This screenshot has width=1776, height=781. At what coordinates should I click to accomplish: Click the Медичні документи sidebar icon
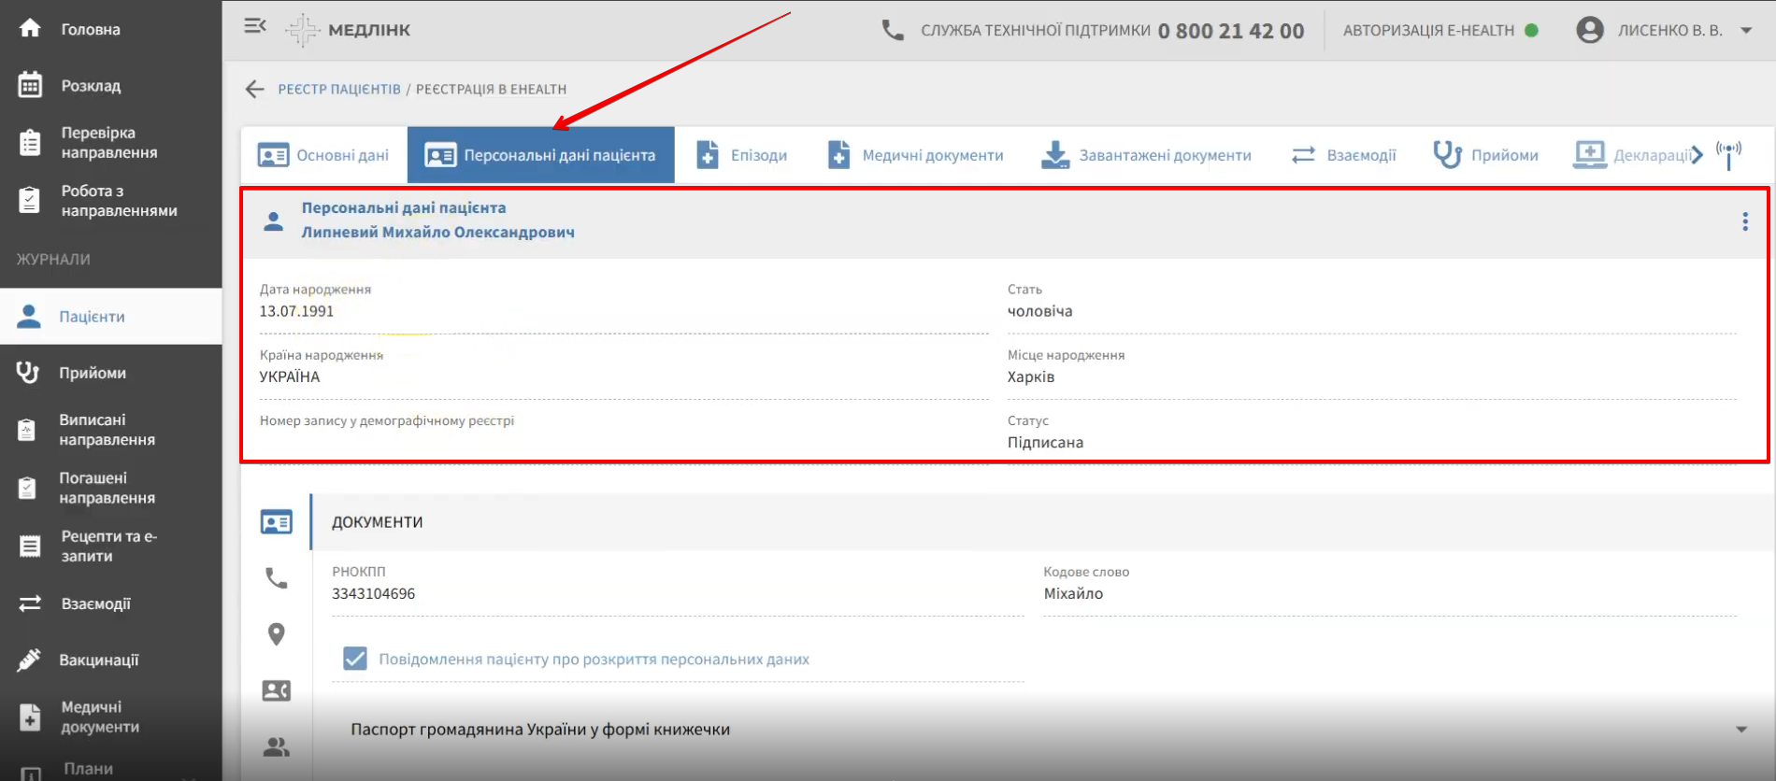tap(30, 717)
